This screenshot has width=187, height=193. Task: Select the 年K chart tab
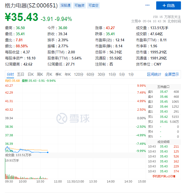(x=68, y=74)
